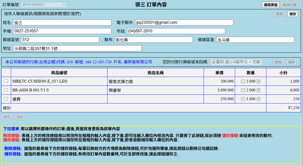Click the edit button in recipient section

coord(279,14)
